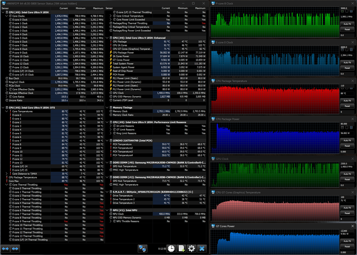Click the thermometer icon beside PCH Temperature row

coord(111,144)
